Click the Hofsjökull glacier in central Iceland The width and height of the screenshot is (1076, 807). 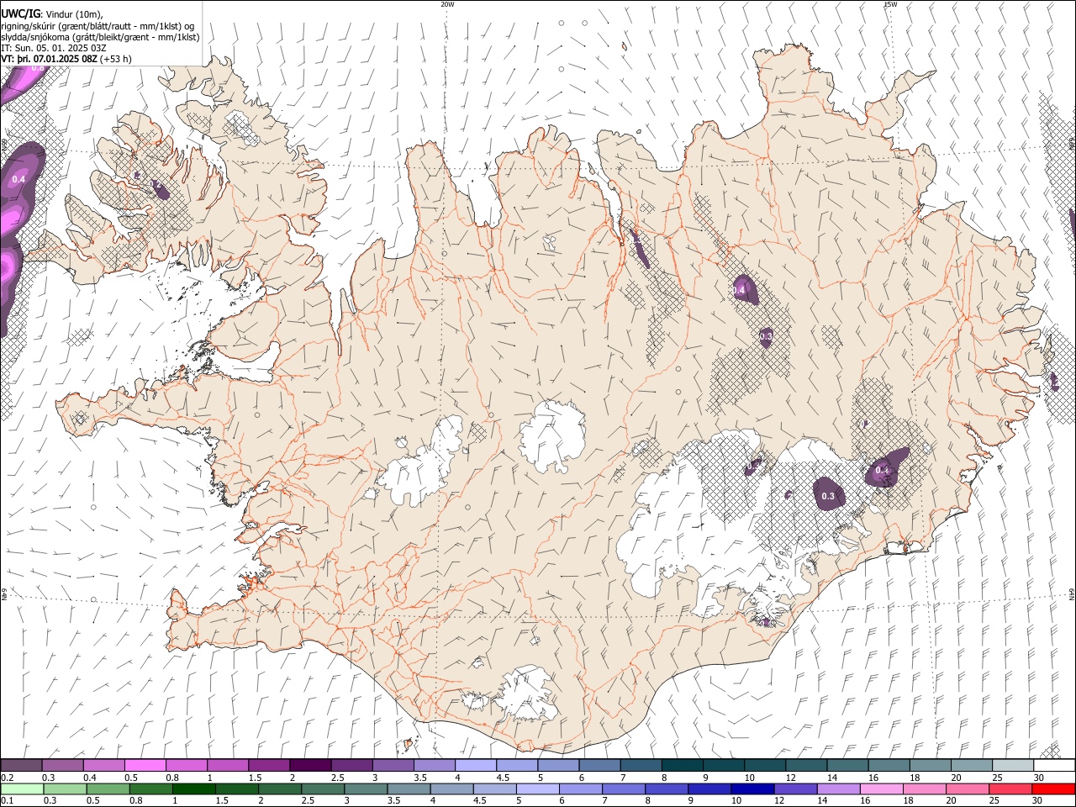click(x=552, y=435)
